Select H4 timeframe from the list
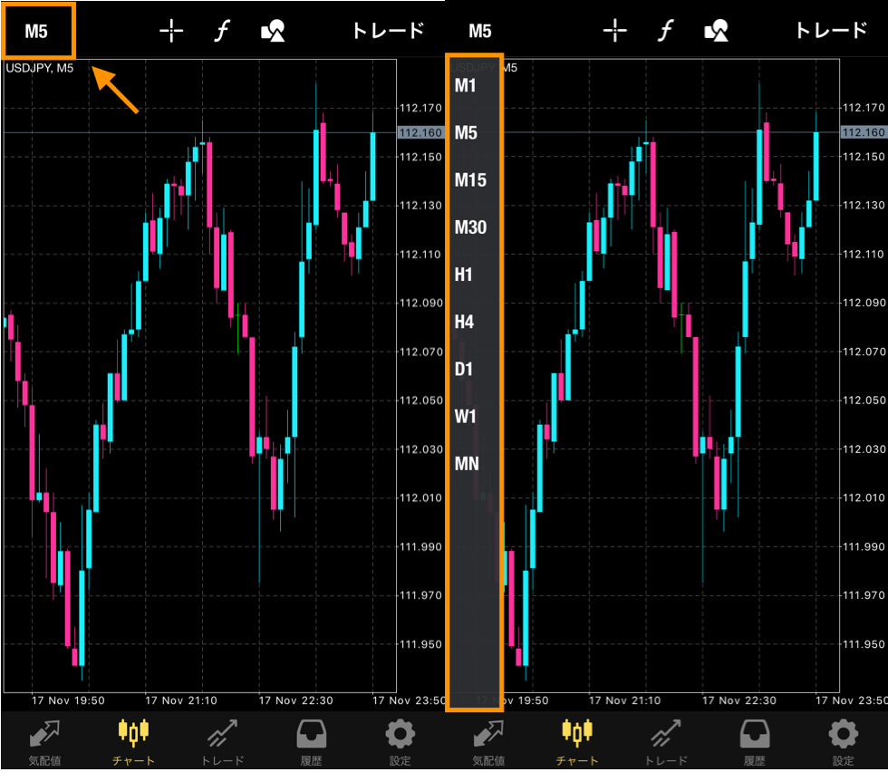The height and width of the screenshot is (772, 888). [464, 322]
